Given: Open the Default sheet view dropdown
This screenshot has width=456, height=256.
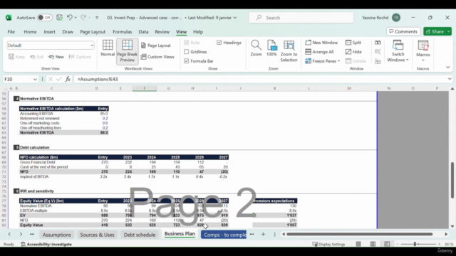Looking at the screenshot, I should coord(92,46).
